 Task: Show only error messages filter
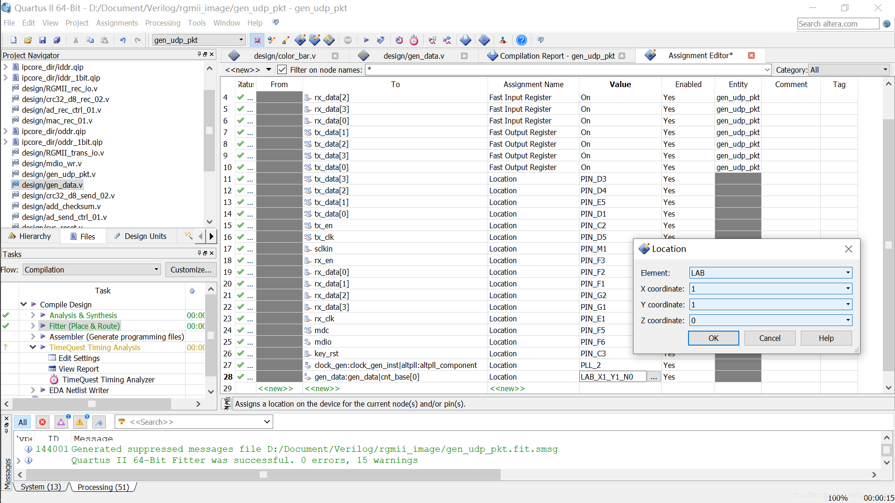[x=42, y=422]
